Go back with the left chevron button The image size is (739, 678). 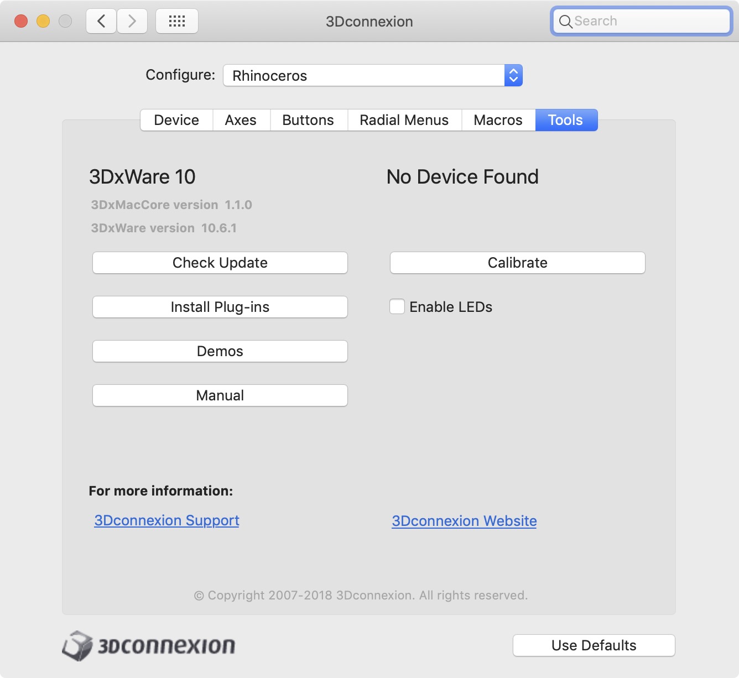tap(101, 22)
